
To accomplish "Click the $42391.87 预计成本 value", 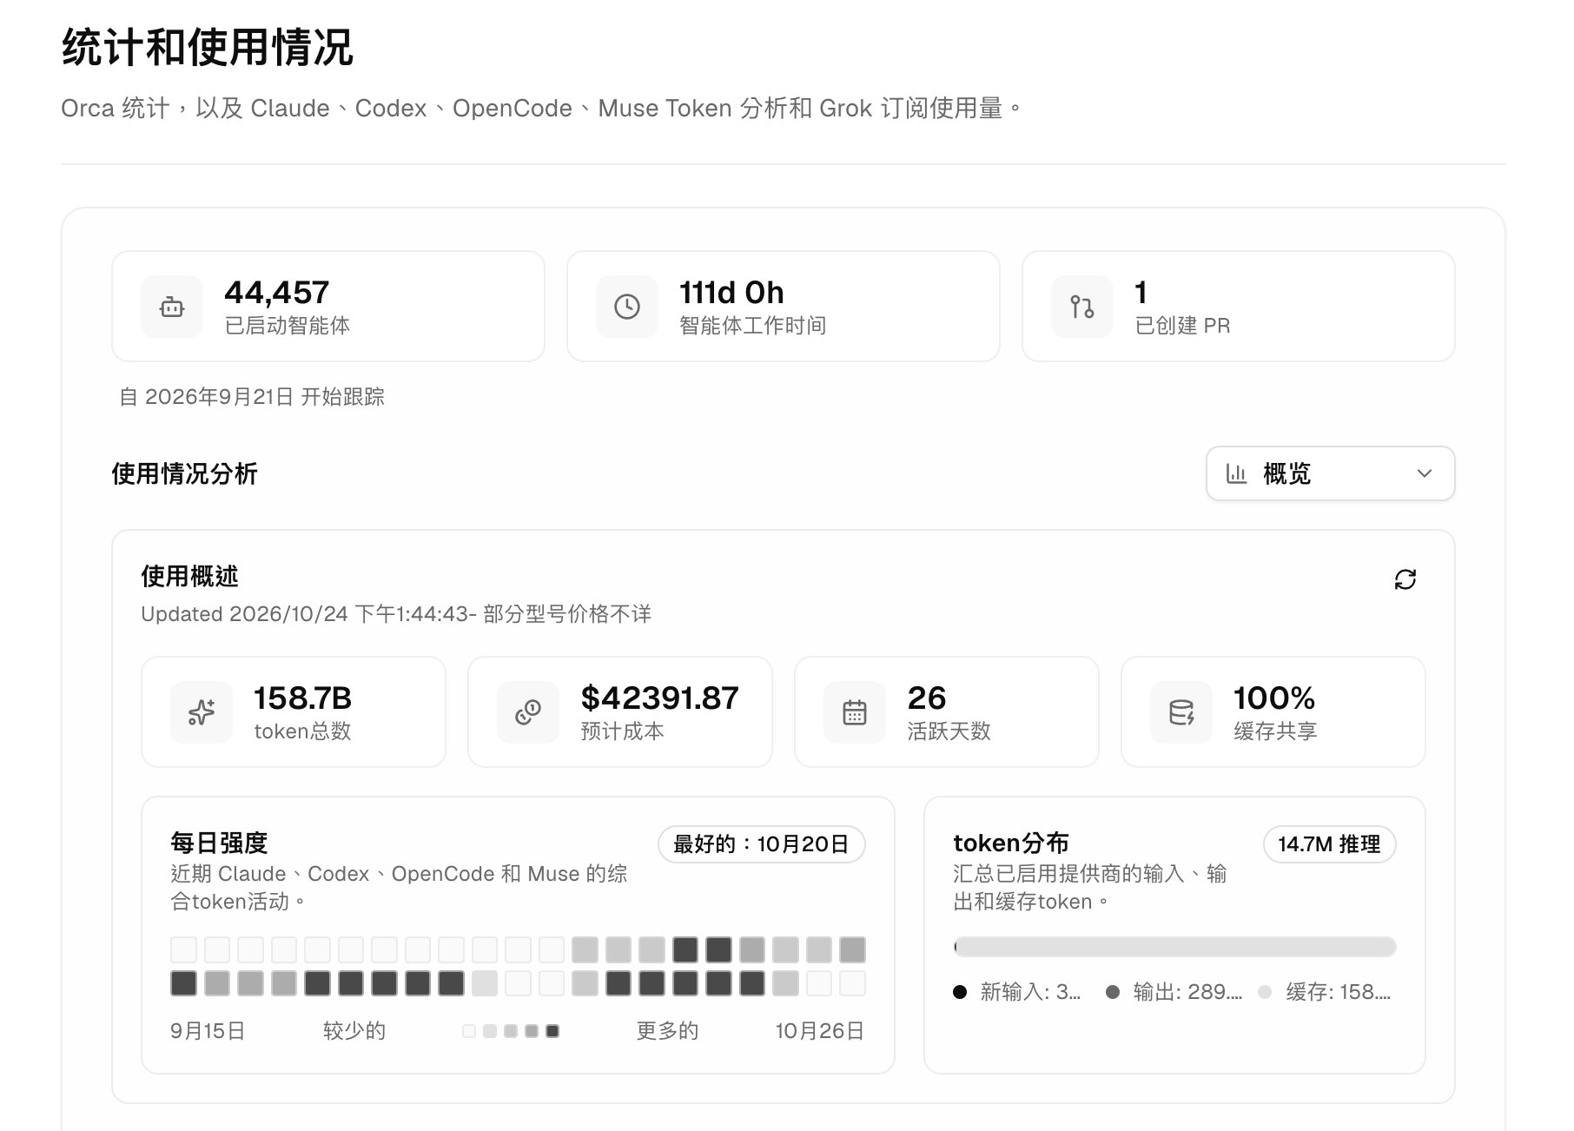I will [659, 698].
